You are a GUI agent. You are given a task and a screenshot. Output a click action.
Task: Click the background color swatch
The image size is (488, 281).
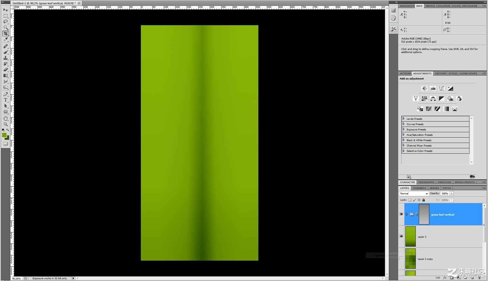point(8,138)
